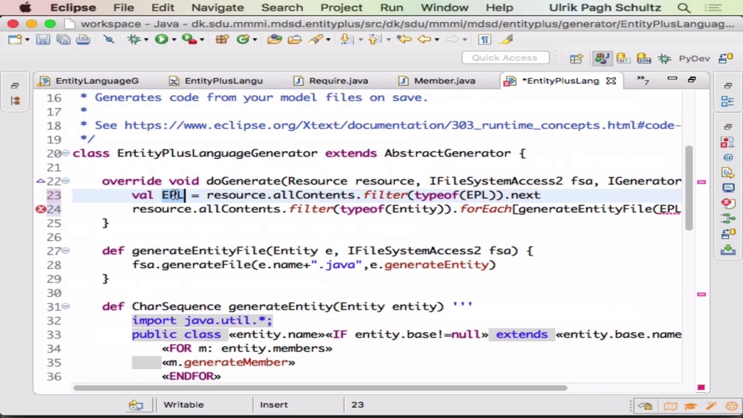
Task: Open the Search menu in the menu bar
Action: tap(282, 8)
